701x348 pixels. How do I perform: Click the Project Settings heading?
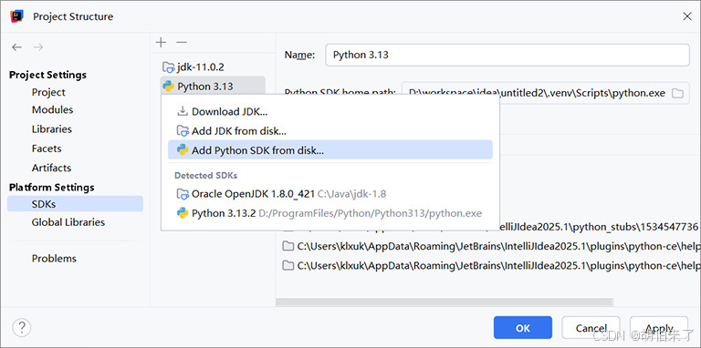click(x=47, y=75)
